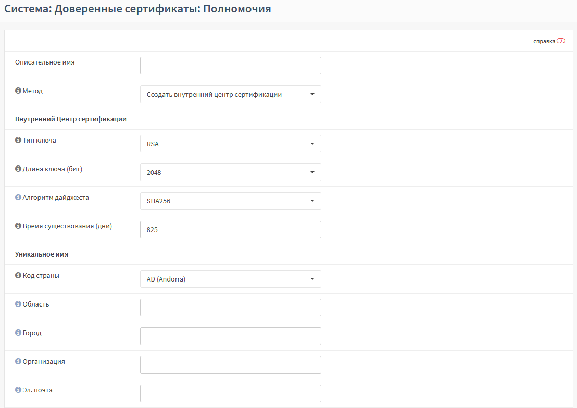
Task: Click the info icon next to Область
Action: click(x=18, y=304)
